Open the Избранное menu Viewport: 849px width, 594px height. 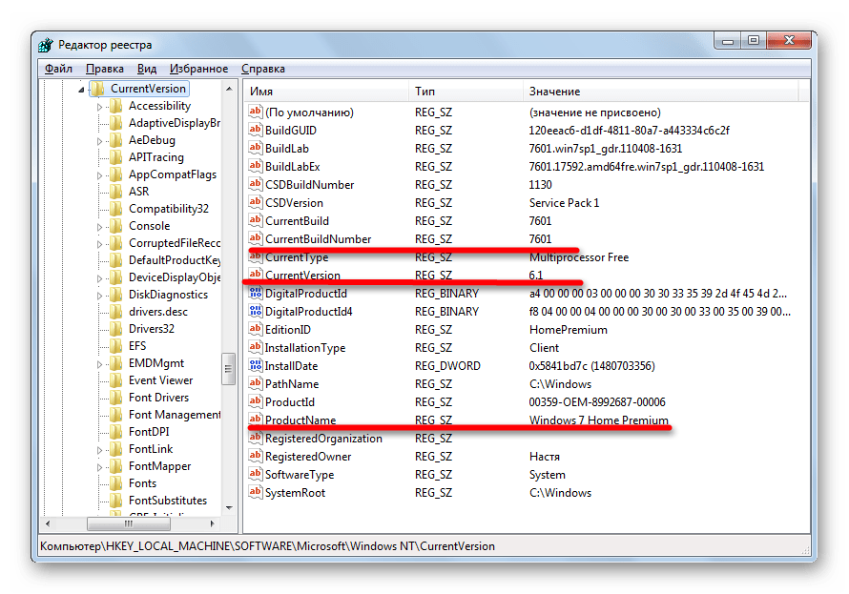(198, 69)
